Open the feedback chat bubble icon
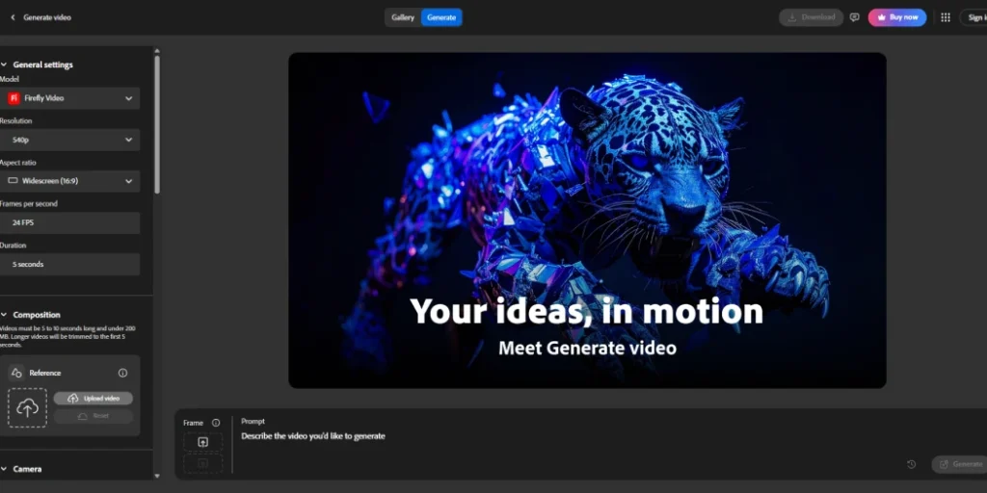Viewport: 987px width, 493px height. [854, 17]
